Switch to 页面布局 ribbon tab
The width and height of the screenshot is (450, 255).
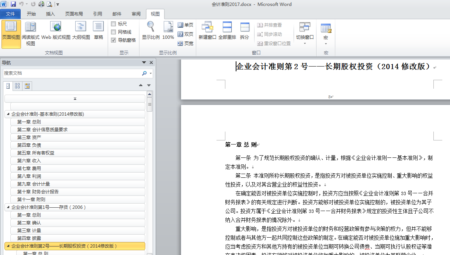[74, 14]
